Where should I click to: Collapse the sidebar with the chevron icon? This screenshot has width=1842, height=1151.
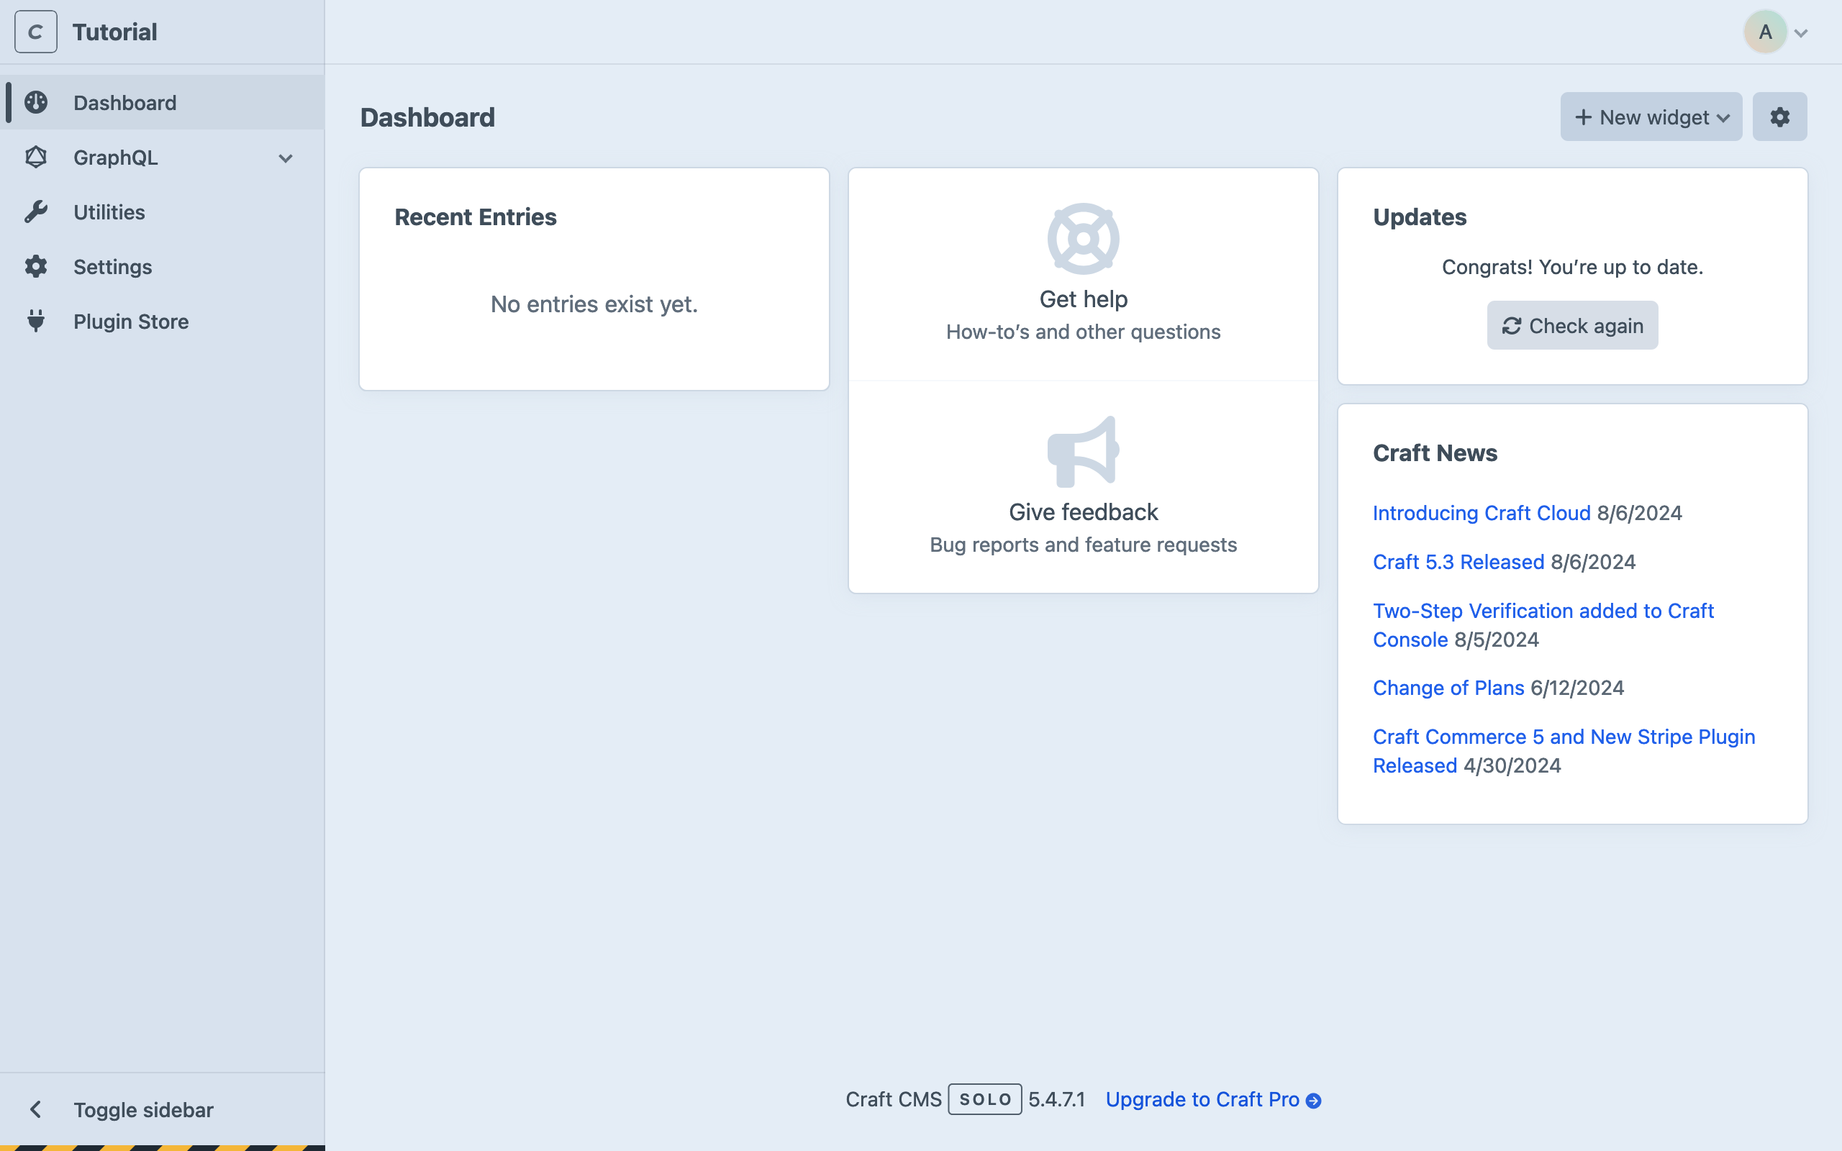(x=35, y=1109)
